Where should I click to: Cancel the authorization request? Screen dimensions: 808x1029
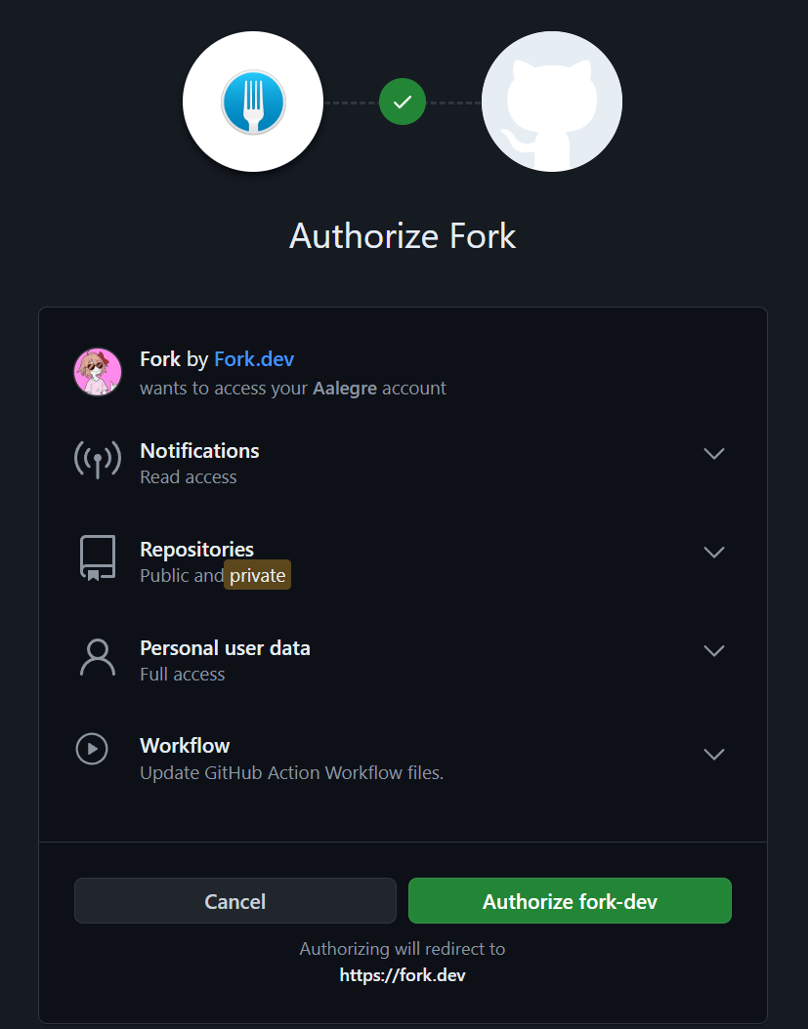click(234, 900)
